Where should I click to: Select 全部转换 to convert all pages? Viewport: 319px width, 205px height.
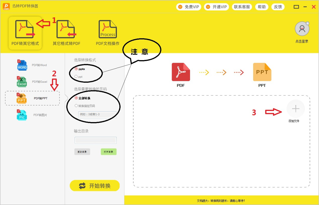[x=76, y=98]
